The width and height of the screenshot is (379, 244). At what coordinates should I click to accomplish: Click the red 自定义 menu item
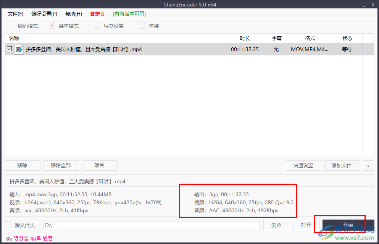(x=97, y=14)
